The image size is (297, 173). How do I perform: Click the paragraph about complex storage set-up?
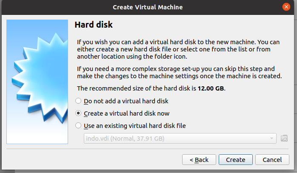click(180, 72)
